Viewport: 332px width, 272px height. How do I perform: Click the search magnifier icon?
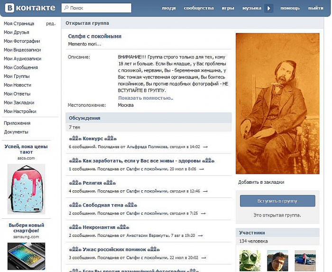[x=66, y=8]
